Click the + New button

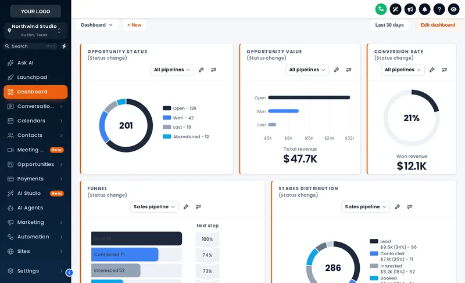(x=134, y=25)
